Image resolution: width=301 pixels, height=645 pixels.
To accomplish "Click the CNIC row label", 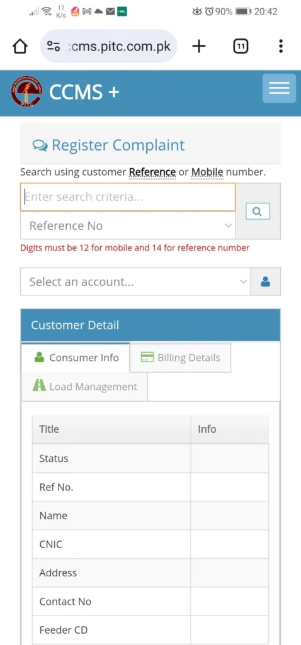I will (50, 544).
